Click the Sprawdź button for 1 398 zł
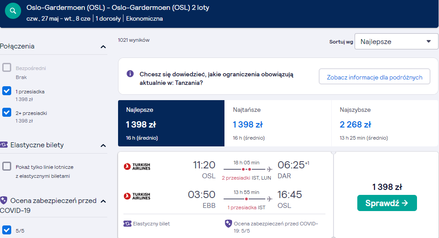The height and width of the screenshot is (238, 439). tap(387, 203)
